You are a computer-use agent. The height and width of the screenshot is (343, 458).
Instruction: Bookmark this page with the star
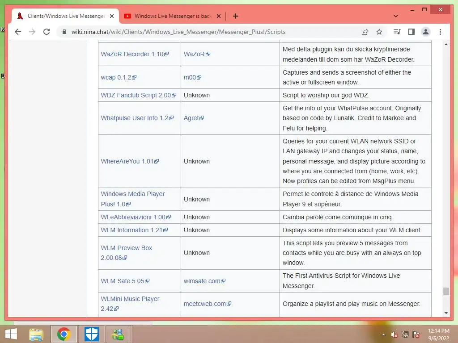379,32
